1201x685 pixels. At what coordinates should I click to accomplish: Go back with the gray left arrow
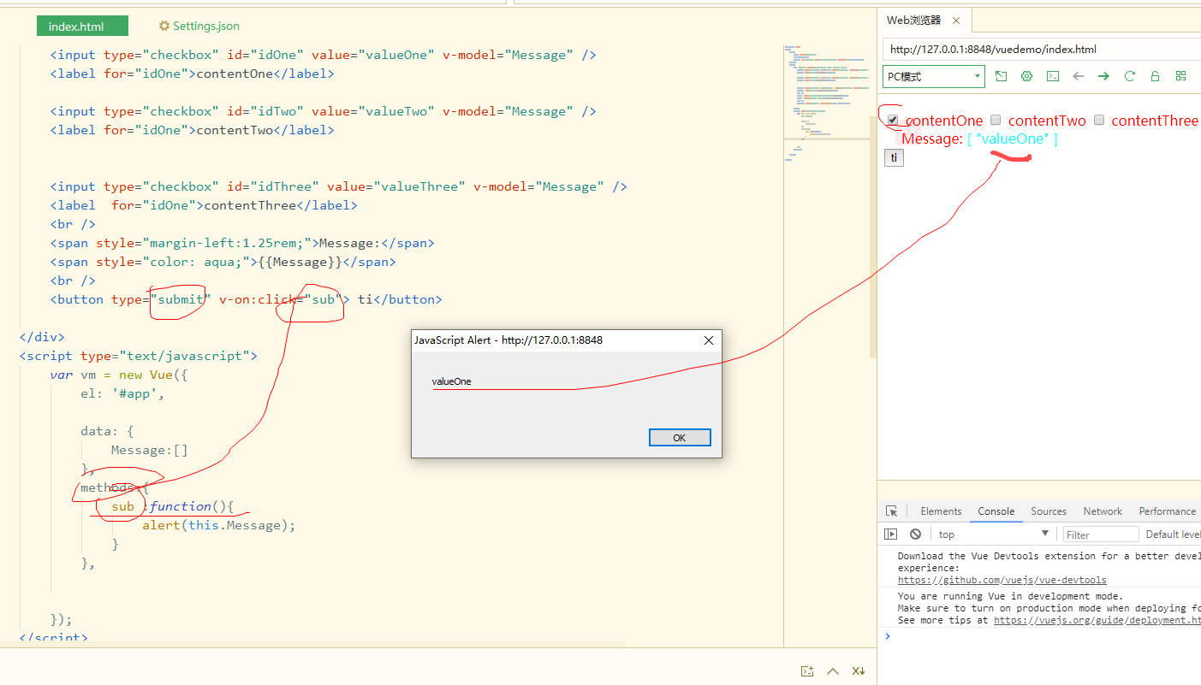(x=1079, y=76)
